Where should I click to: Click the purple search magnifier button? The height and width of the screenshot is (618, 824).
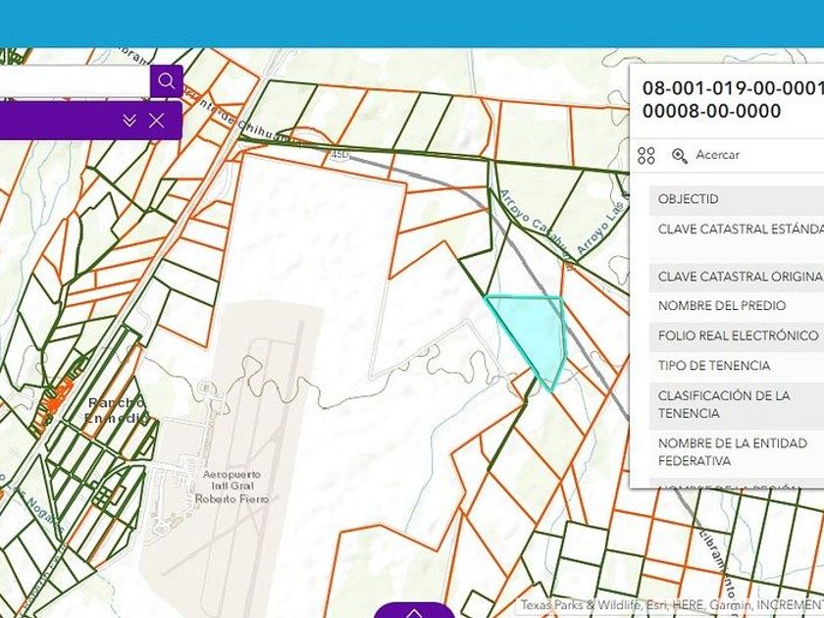166,81
